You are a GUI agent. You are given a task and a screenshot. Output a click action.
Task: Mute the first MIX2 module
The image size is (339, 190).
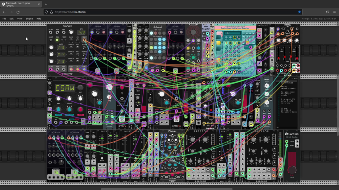102,158
